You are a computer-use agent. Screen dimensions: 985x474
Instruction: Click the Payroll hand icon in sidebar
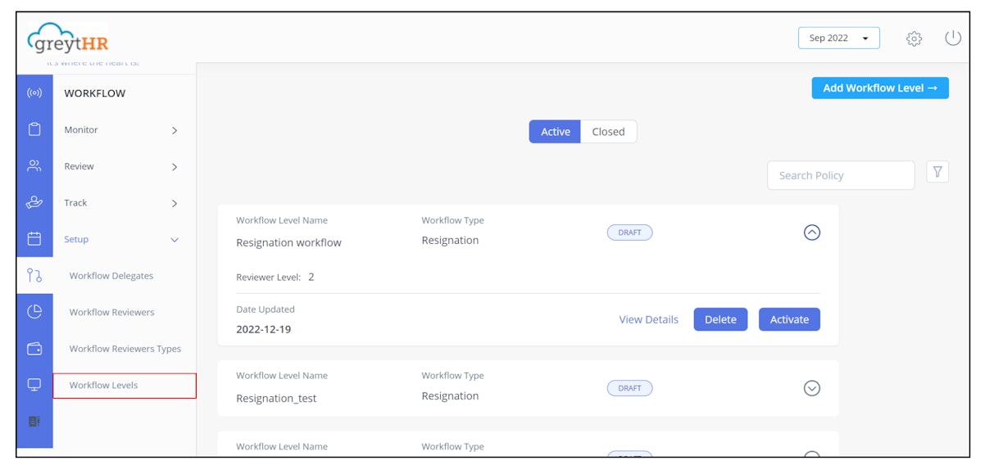[x=33, y=203]
